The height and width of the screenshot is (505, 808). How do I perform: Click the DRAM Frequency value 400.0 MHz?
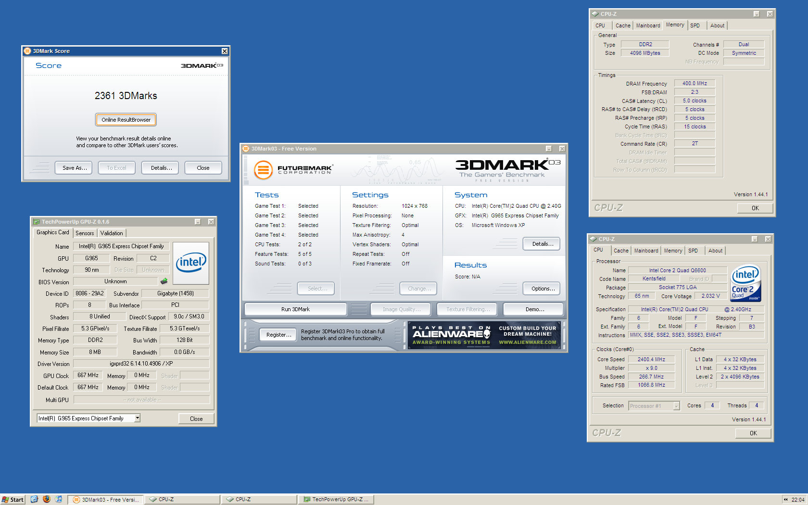coord(694,83)
